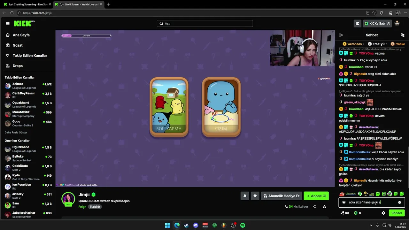Click the Gönder send button
409x230 pixels.
point(397,213)
